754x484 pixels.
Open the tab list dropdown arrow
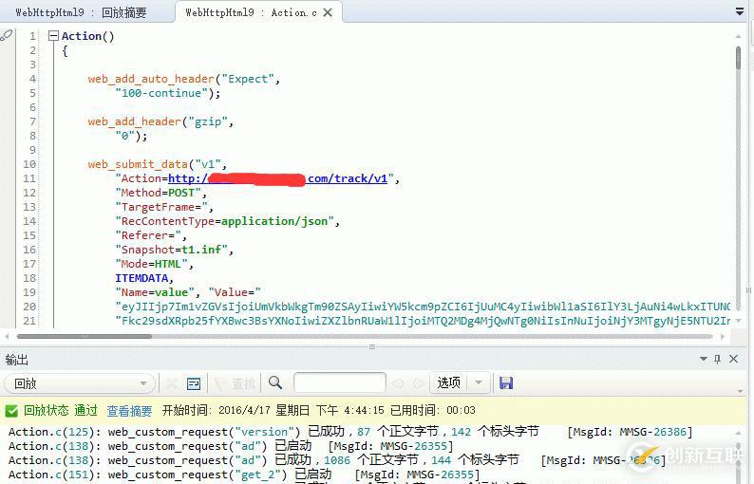pyautogui.click(x=740, y=11)
